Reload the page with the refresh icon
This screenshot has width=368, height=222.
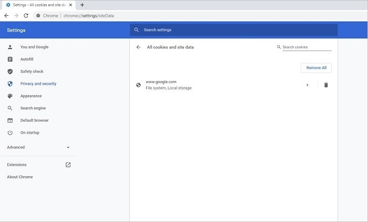pyautogui.click(x=26, y=16)
